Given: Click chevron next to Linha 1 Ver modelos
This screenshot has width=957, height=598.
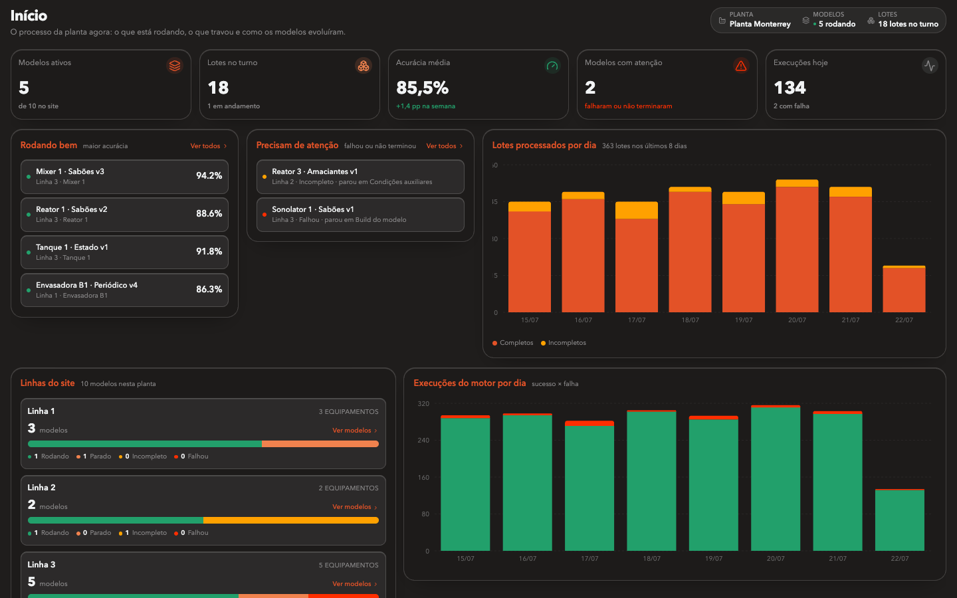Looking at the screenshot, I should [x=375, y=431].
